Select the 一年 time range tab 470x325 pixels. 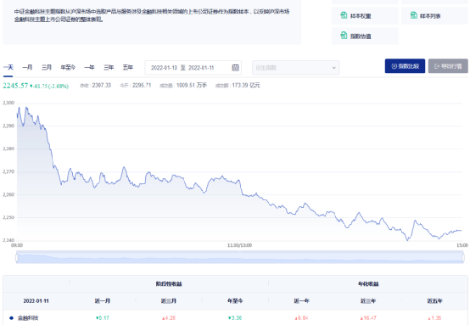[x=89, y=67]
